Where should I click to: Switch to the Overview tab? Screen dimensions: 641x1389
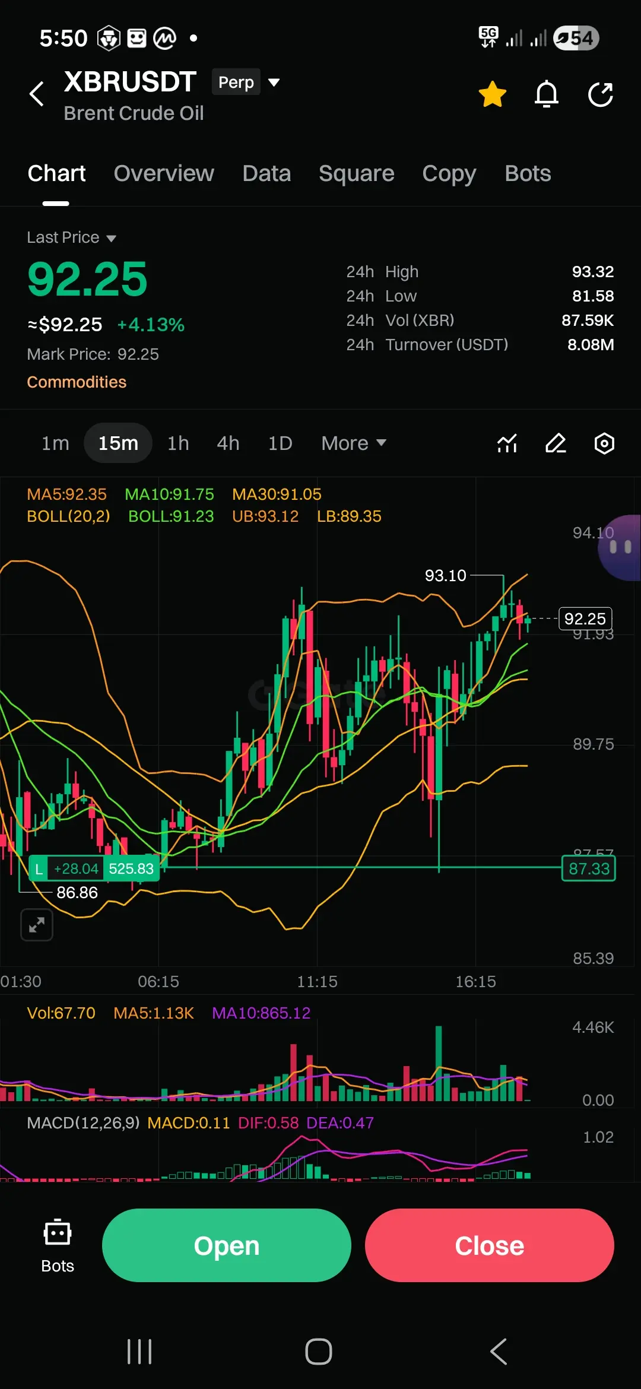[x=164, y=173]
